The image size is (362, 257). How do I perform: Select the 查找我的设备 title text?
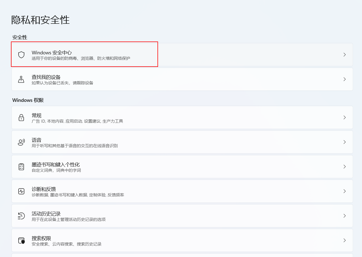[x=46, y=77]
